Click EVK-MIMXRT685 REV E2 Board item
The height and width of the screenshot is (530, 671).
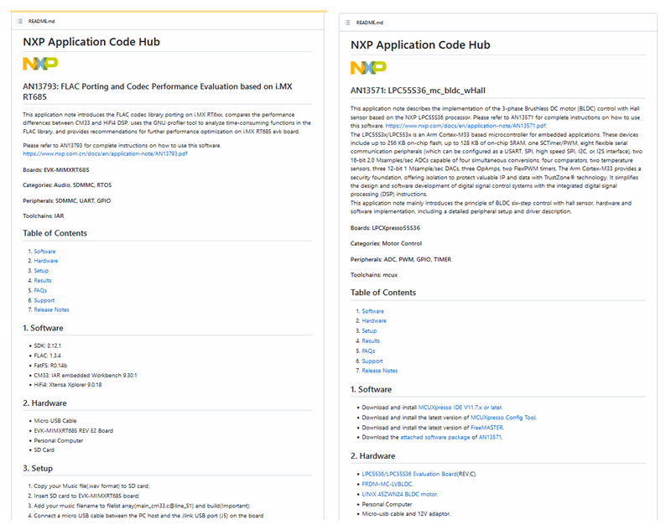(x=74, y=431)
